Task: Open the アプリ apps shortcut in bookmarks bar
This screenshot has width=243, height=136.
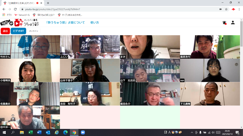Action: (7, 15)
